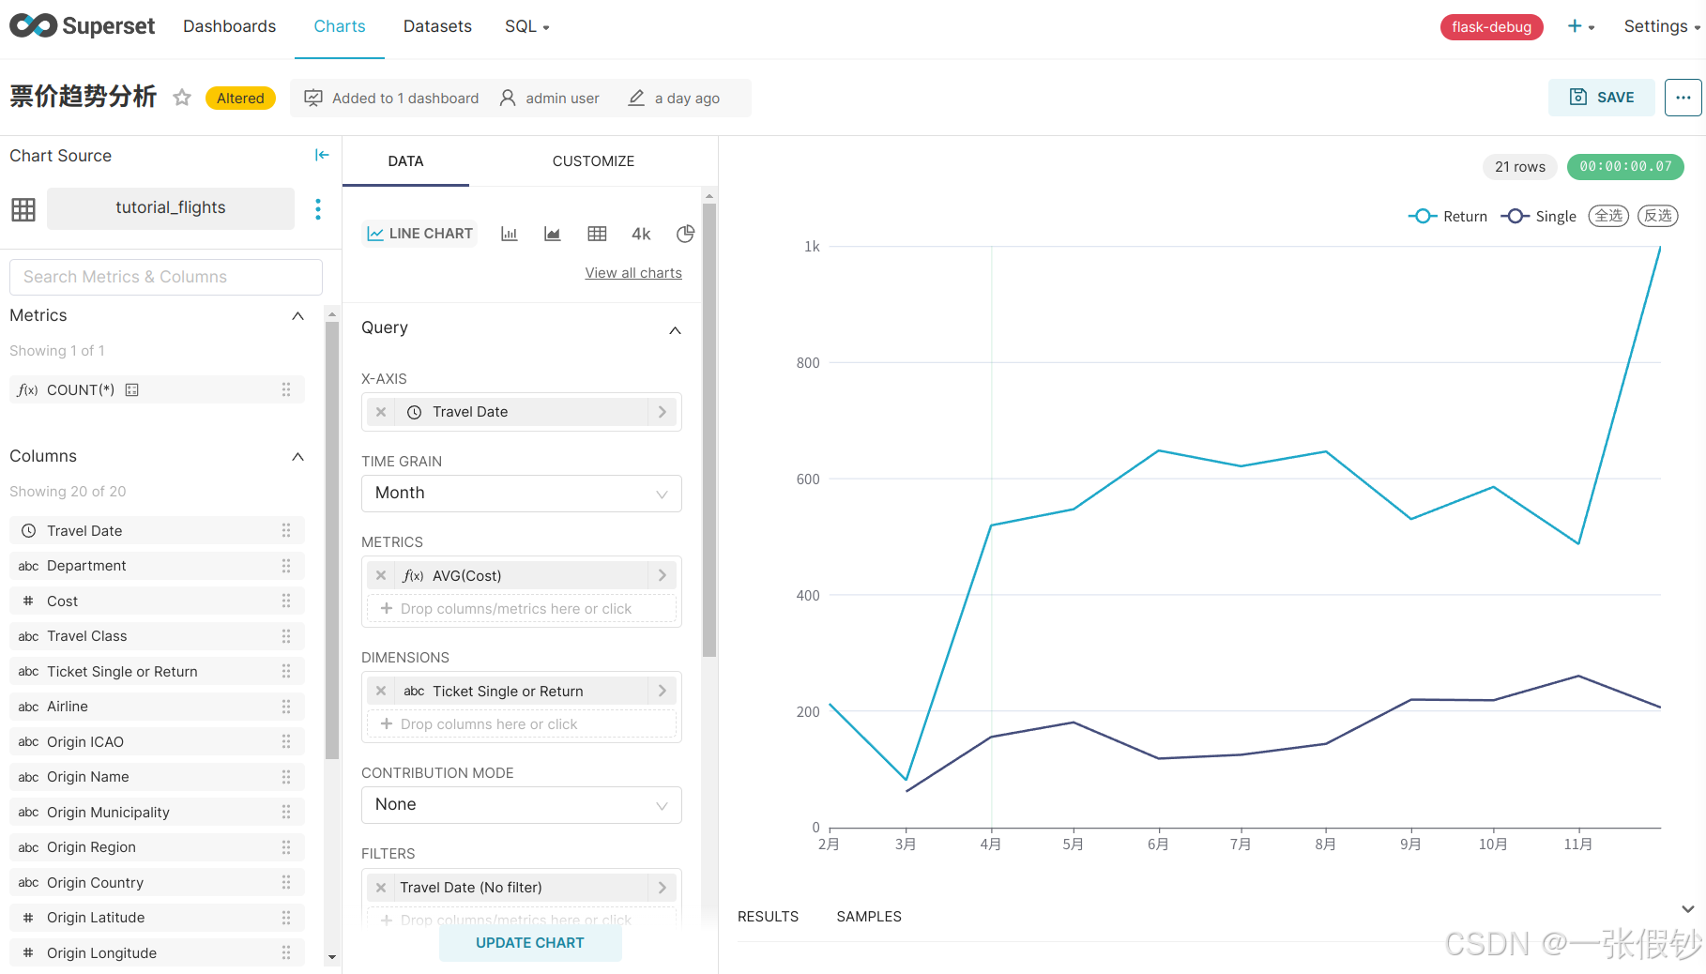
Task: Select the area chart visualization icon
Action: point(553,234)
